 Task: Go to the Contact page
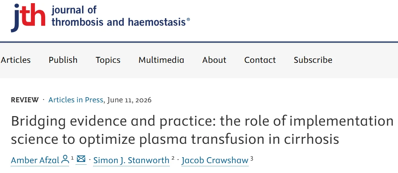point(260,60)
